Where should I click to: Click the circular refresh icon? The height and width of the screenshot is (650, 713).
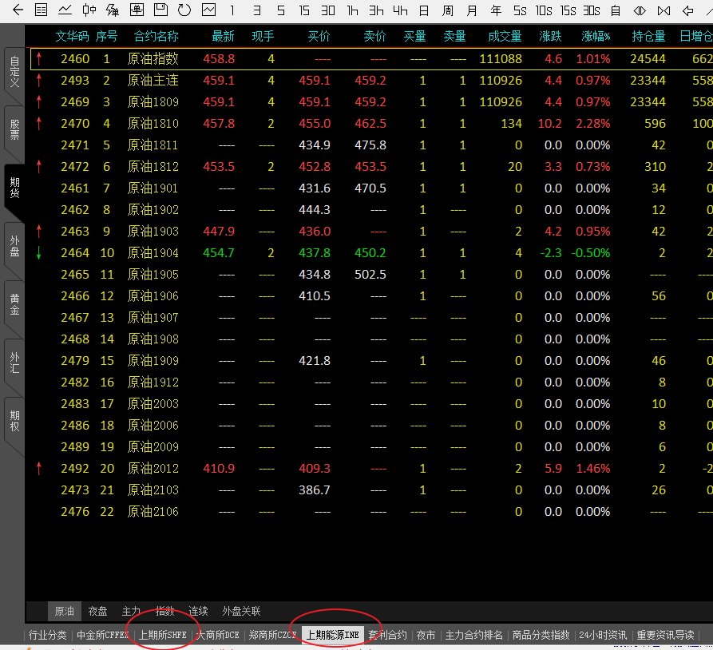tap(184, 10)
